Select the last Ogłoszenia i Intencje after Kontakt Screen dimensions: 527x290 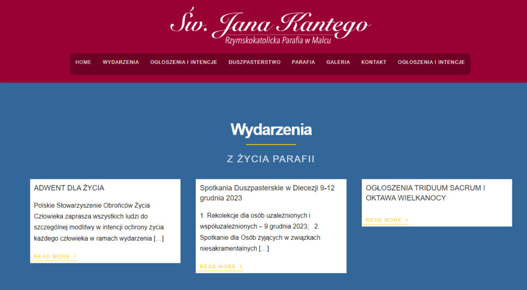[x=431, y=62]
